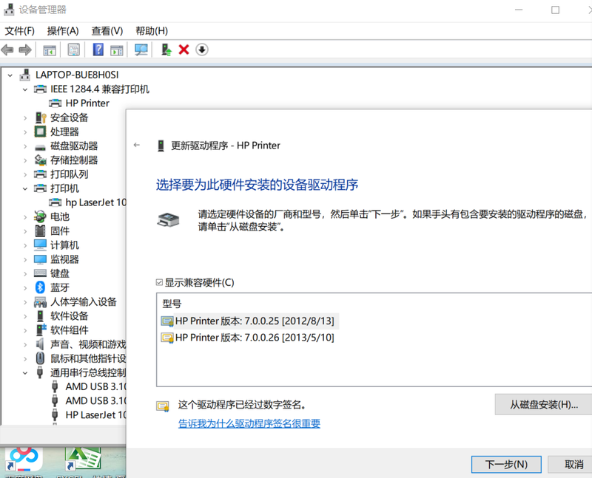Click the 监视器 monitor icon
The image size is (592, 478).
[x=40, y=259]
